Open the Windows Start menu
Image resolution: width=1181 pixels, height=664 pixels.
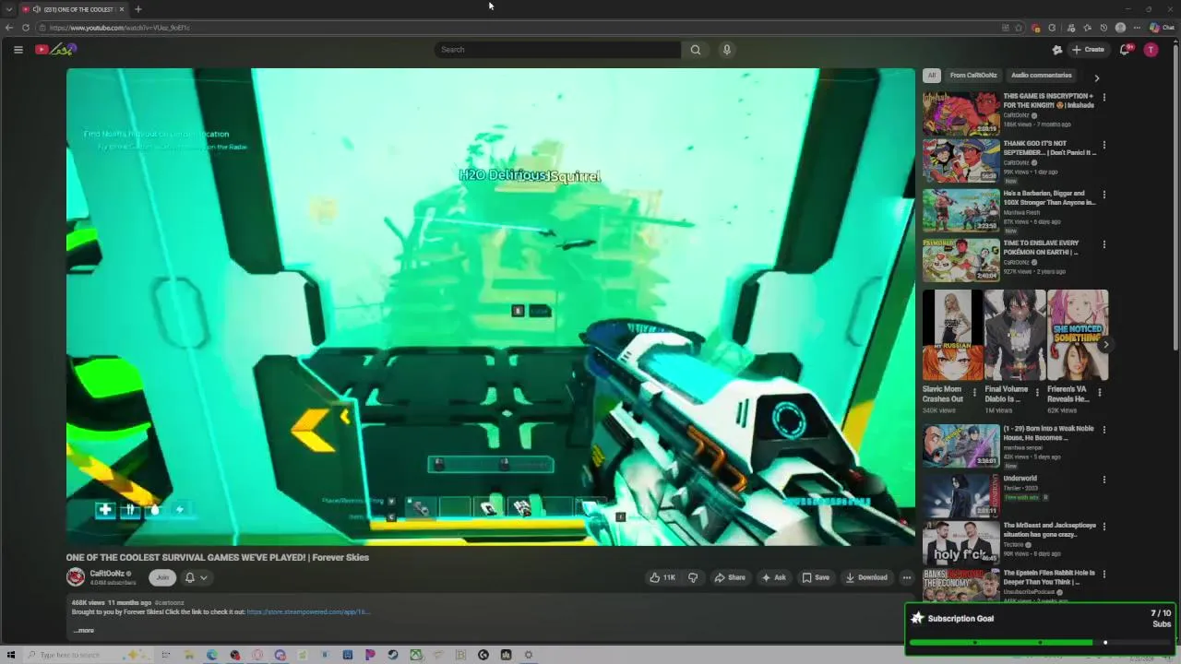(x=11, y=655)
